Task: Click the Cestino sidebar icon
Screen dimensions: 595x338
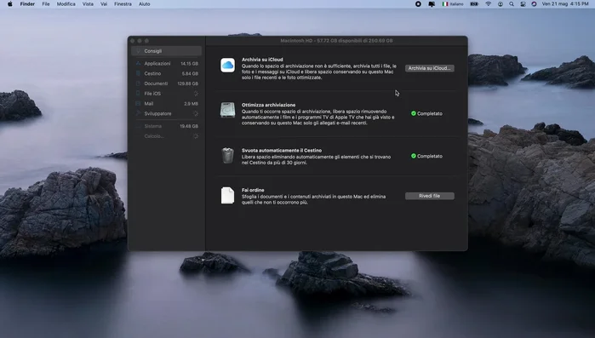Action: 138,73
